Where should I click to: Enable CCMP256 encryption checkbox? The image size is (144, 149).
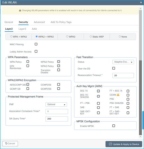[x=59, y=84]
